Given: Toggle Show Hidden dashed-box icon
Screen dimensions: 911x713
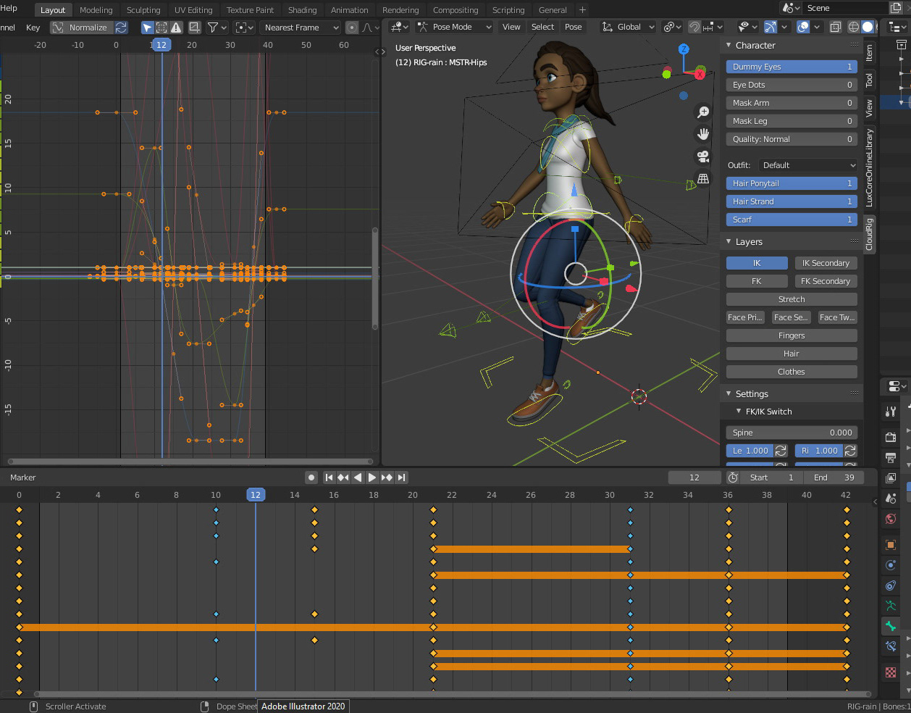Looking at the screenshot, I should (x=161, y=28).
